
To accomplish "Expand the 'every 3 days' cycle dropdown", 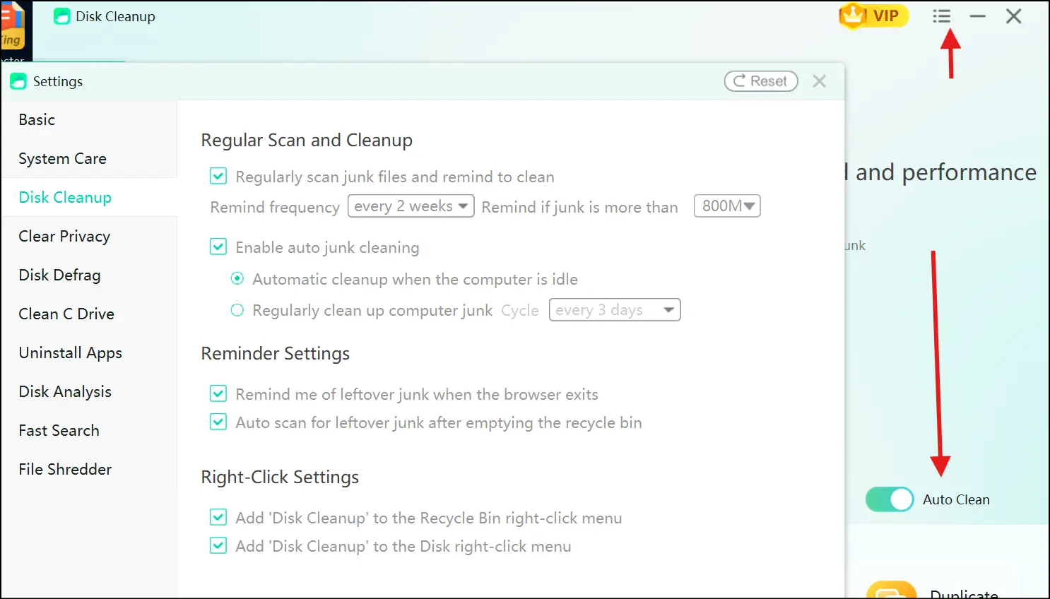I will (613, 309).
